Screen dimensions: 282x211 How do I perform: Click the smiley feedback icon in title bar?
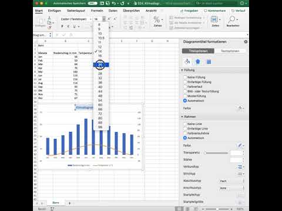click(x=242, y=4)
